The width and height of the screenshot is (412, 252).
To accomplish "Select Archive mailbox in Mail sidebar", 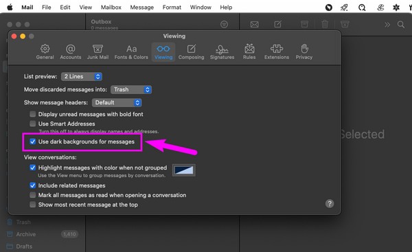I will [26, 234].
